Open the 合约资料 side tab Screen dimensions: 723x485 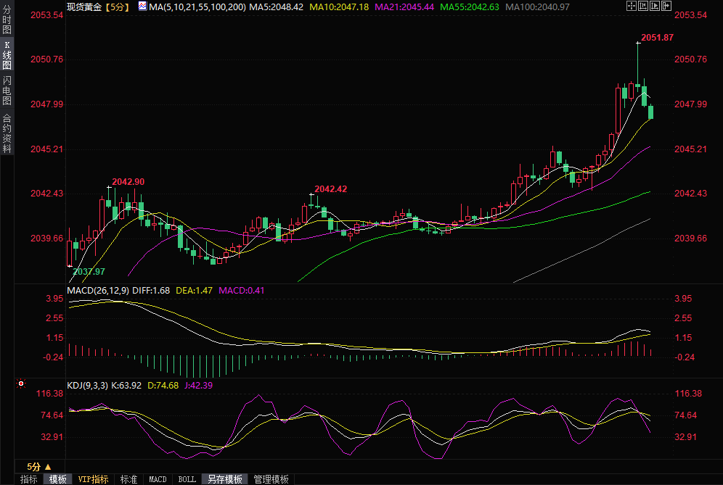[7, 133]
